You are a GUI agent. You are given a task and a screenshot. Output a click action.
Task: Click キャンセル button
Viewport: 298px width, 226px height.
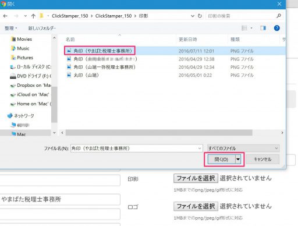[262, 160]
